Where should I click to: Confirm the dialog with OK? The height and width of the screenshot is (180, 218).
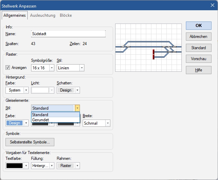pos(199,25)
